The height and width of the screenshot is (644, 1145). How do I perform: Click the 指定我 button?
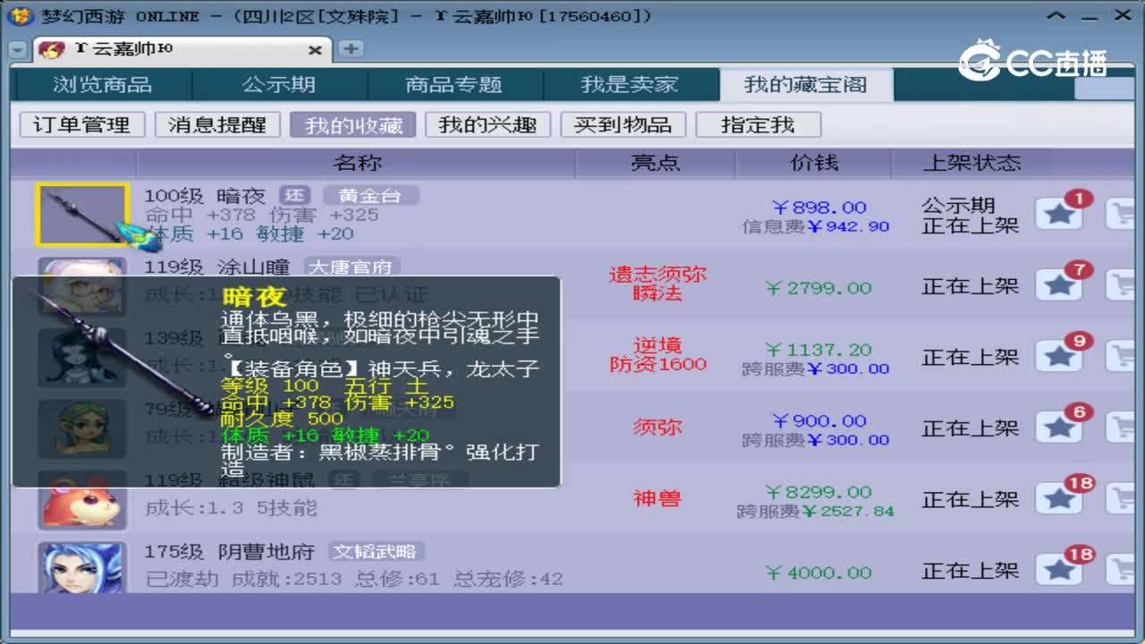[758, 124]
